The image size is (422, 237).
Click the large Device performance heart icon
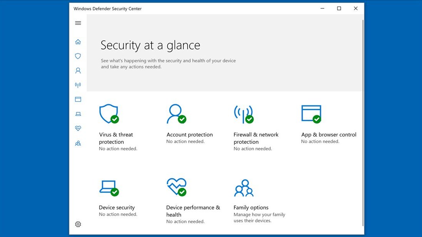pos(177,187)
